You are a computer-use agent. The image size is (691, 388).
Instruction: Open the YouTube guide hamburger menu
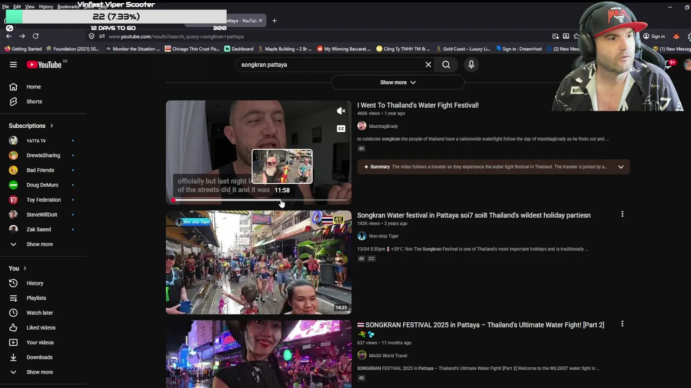pos(13,65)
